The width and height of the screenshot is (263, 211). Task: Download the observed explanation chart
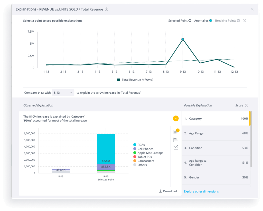point(168,191)
